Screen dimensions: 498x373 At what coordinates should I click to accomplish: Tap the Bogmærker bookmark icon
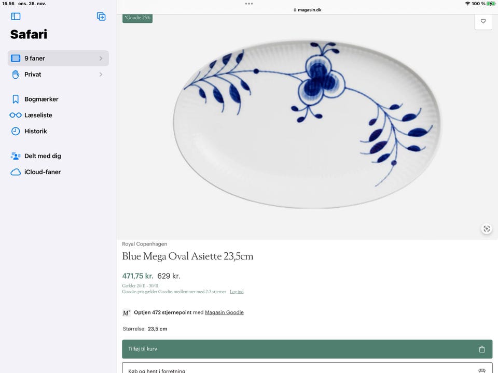coord(16,99)
